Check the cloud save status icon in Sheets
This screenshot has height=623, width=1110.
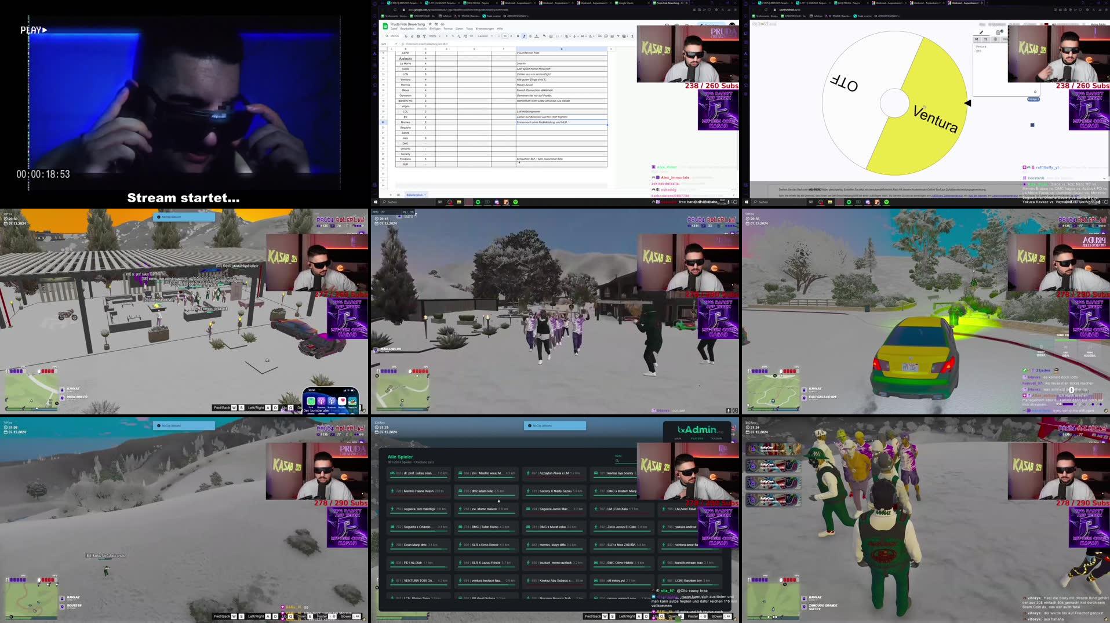coord(443,24)
